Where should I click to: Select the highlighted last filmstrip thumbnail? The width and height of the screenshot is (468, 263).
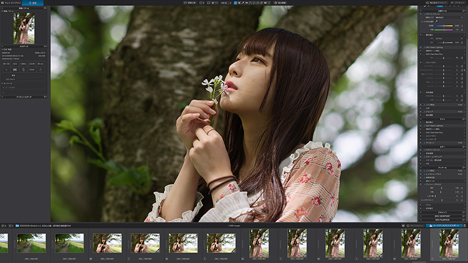pyautogui.click(x=449, y=243)
